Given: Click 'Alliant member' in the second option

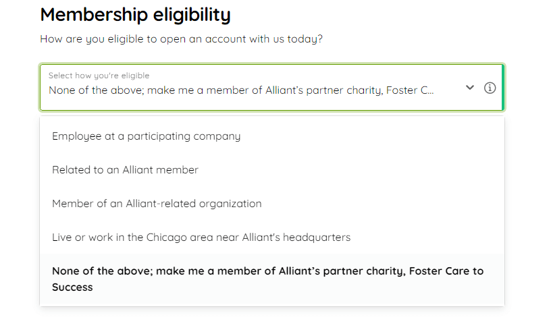Looking at the screenshot, I should pos(160,170).
